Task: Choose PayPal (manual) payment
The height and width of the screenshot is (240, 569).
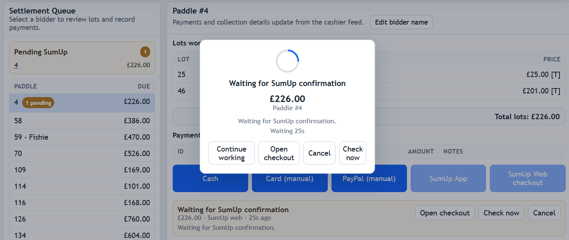Action: (369, 179)
